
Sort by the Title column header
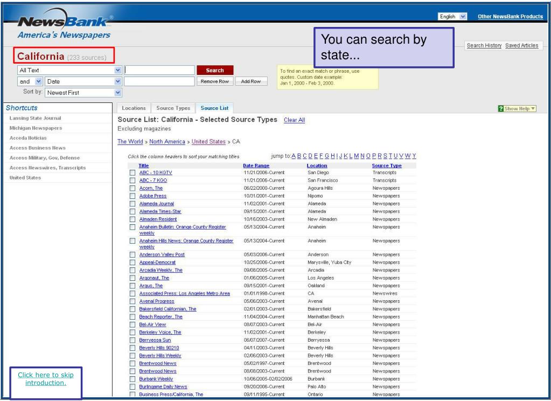click(143, 165)
